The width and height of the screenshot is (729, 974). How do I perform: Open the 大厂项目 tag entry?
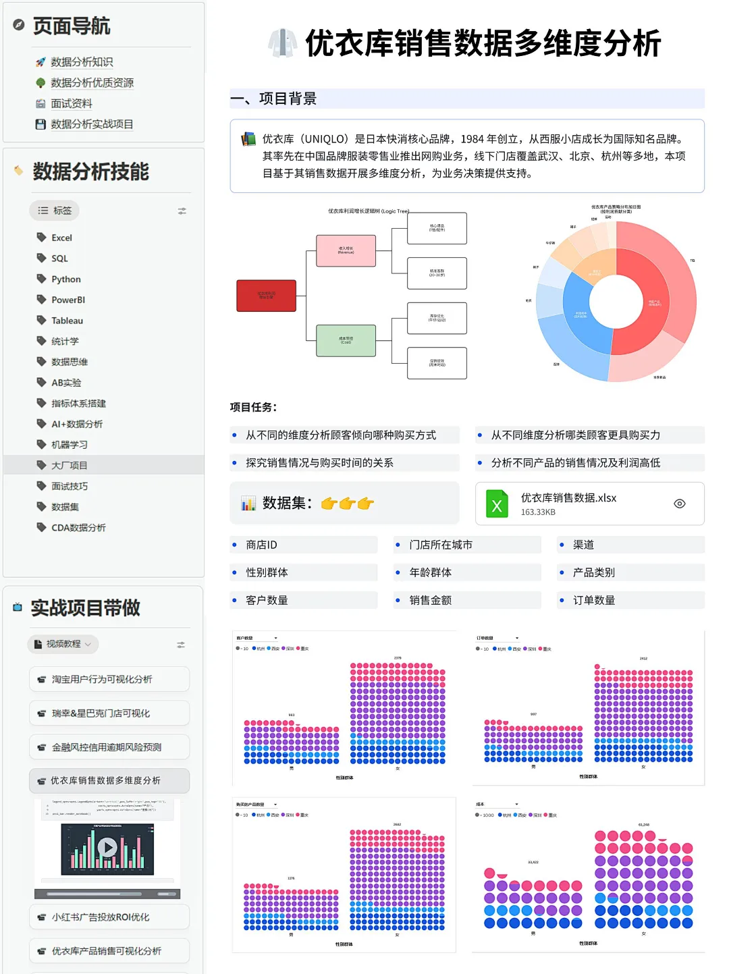click(x=104, y=465)
